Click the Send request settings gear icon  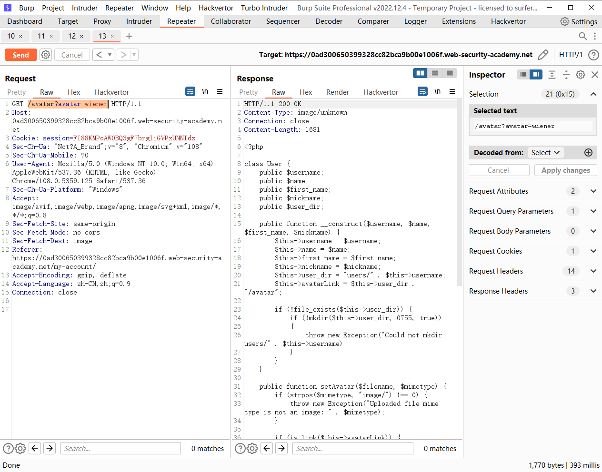[x=46, y=55]
